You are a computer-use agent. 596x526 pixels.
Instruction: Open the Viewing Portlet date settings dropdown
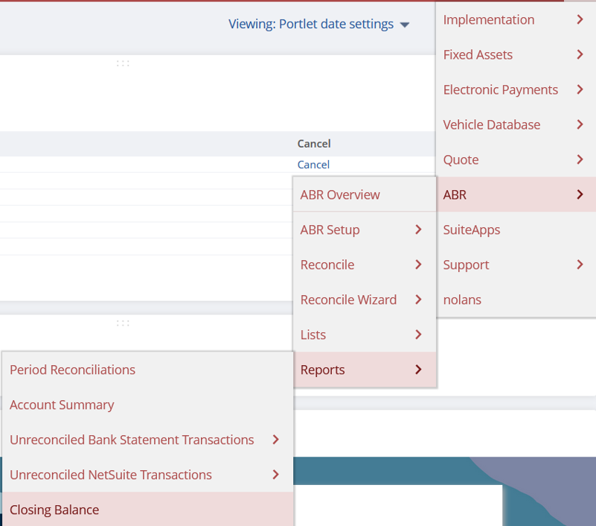pyautogui.click(x=318, y=25)
